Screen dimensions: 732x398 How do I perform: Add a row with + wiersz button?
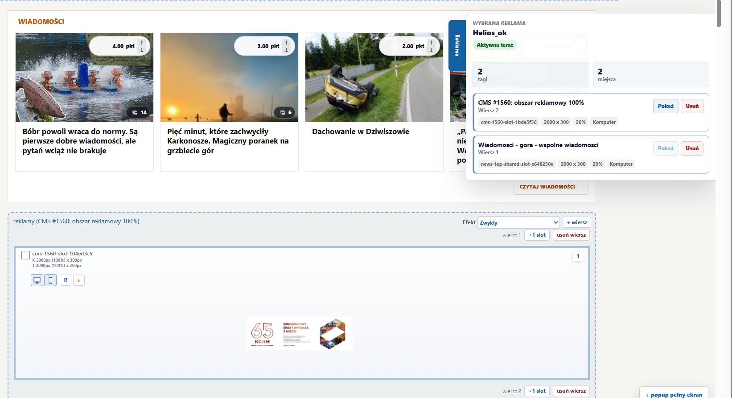click(x=577, y=222)
